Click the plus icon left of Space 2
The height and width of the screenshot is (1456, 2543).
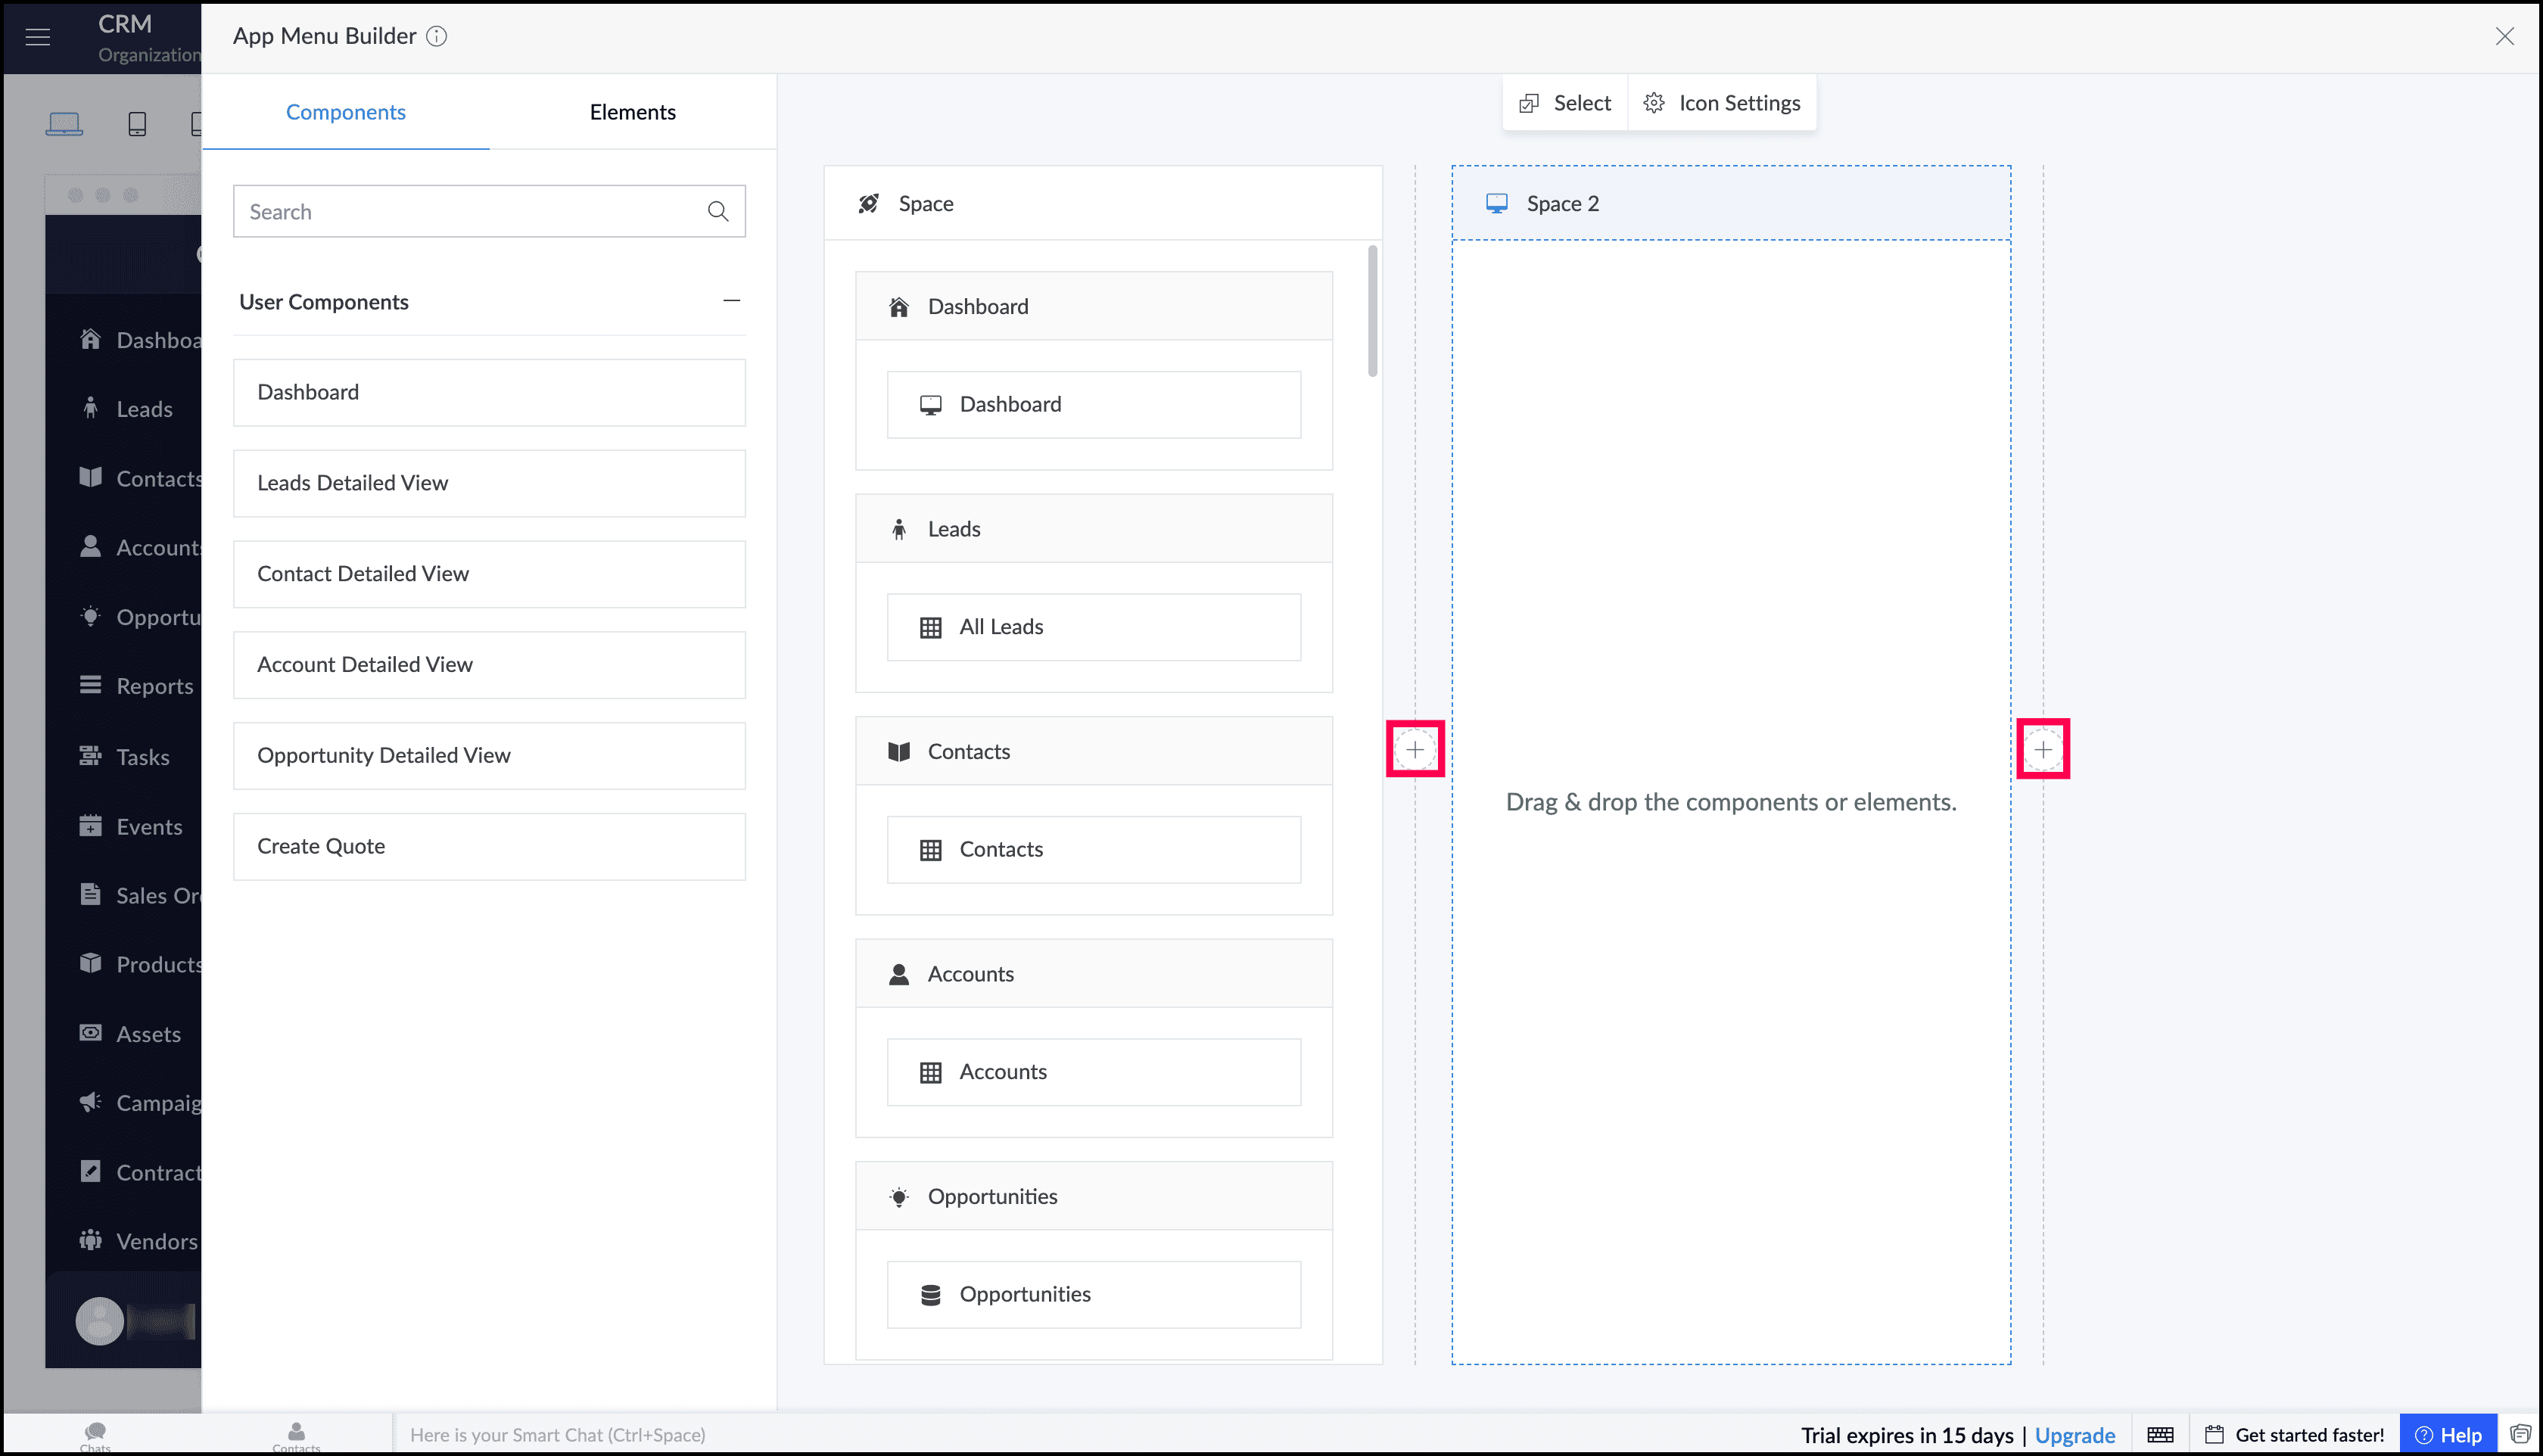(1415, 749)
